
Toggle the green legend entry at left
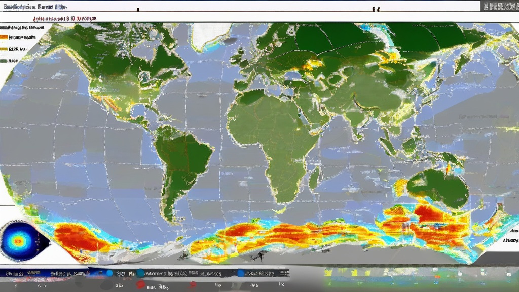4,60
